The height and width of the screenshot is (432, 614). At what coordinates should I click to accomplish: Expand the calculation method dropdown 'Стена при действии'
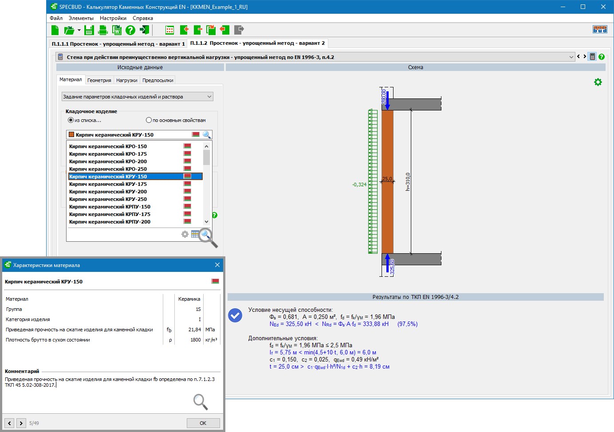571,57
